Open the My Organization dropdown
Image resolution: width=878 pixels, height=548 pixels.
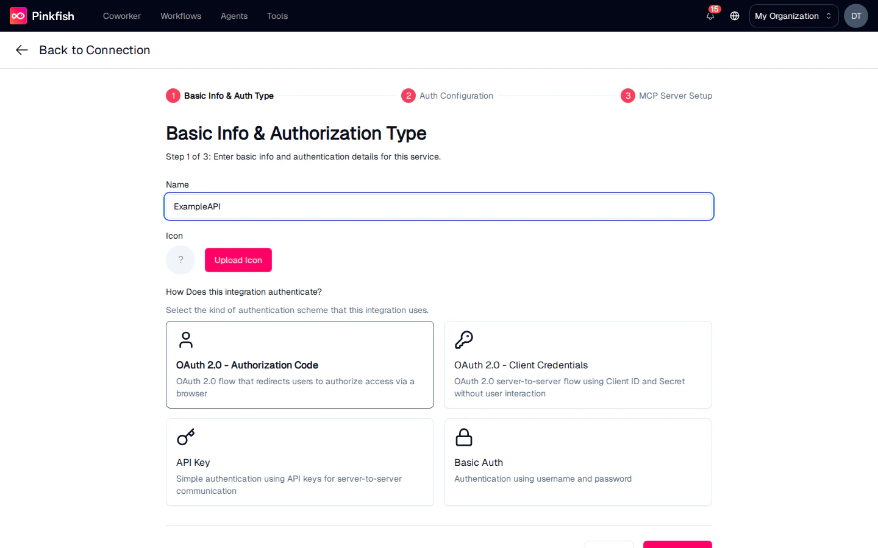[x=793, y=16]
